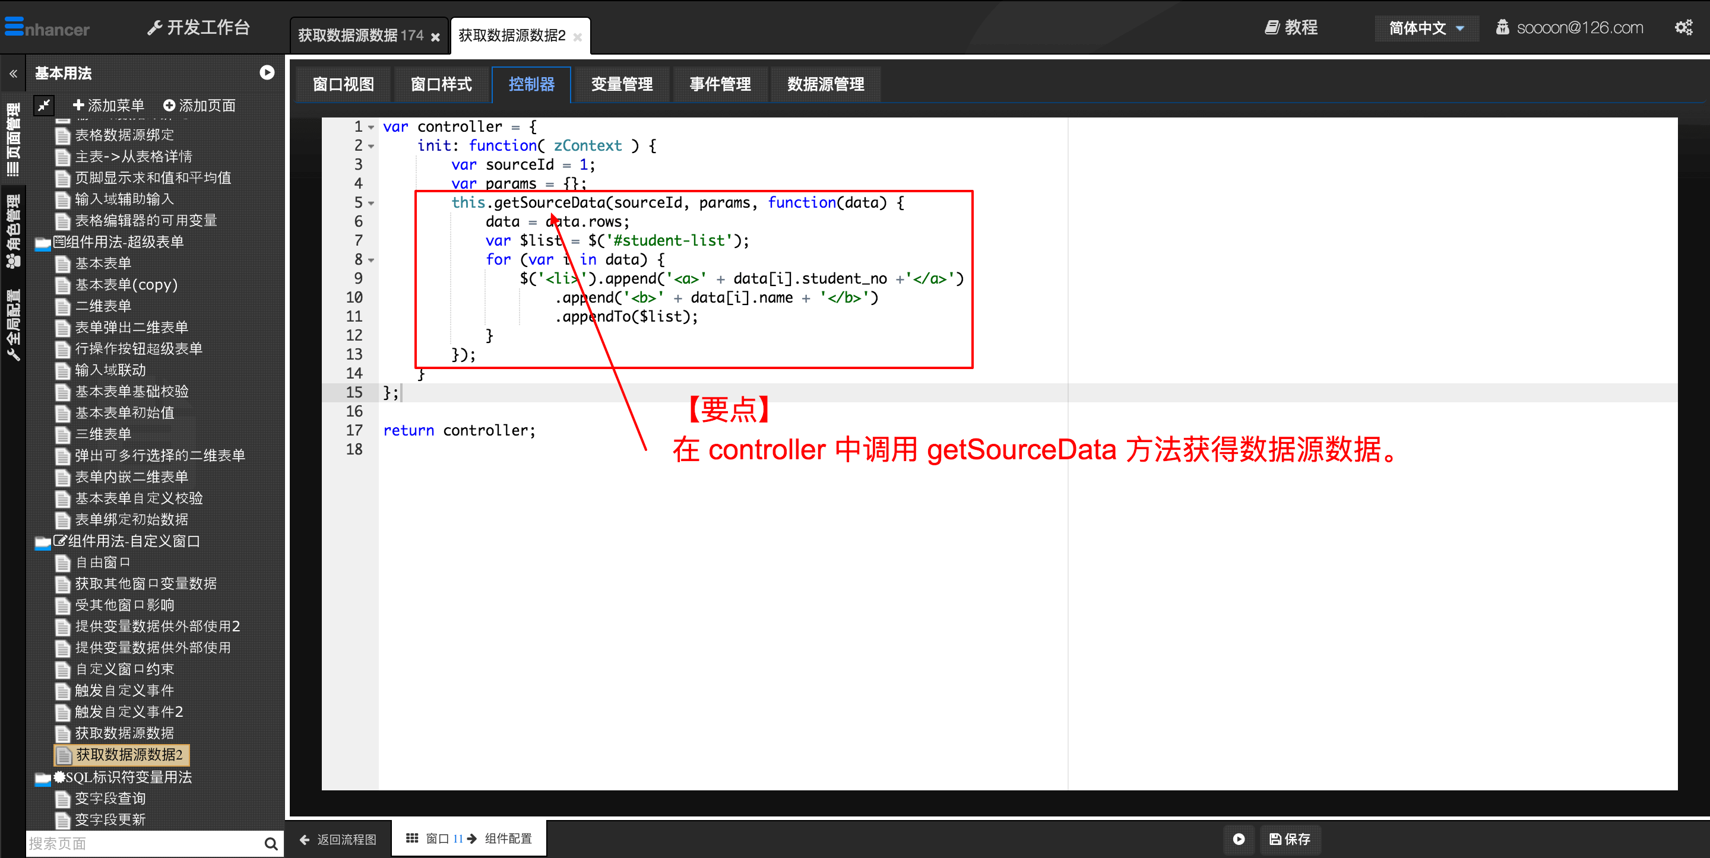Image resolution: width=1710 pixels, height=858 pixels.
Task: Collapse sidebar with double chevron icon
Action: tap(13, 74)
